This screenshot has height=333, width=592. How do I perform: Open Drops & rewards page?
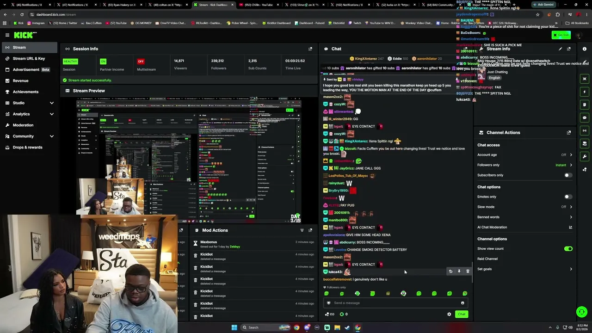coord(30,147)
